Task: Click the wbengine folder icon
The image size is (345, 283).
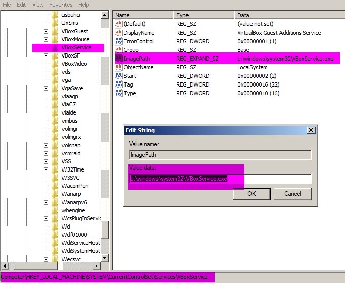Action: 55,210
